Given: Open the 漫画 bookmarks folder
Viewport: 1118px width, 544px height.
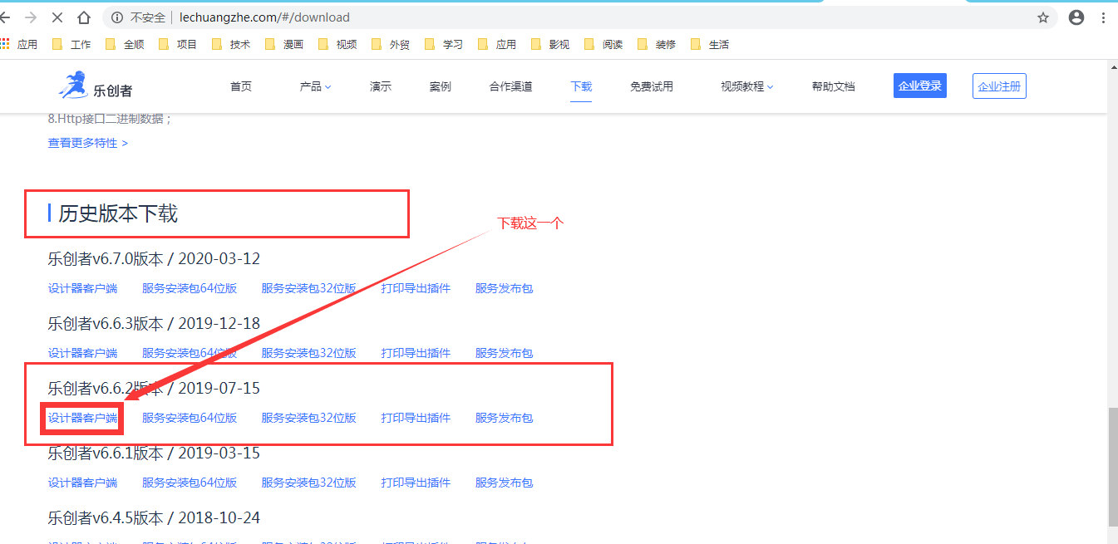Looking at the screenshot, I should pos(284,44).
